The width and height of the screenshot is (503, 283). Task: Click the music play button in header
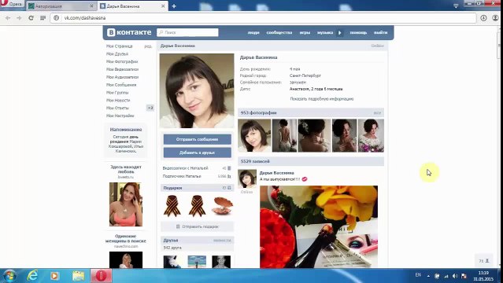pyautogui.click(x=340, y=32)
